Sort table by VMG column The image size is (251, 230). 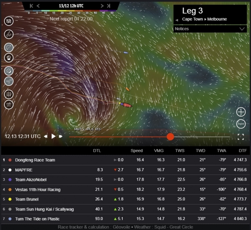(x=159, y=151)
